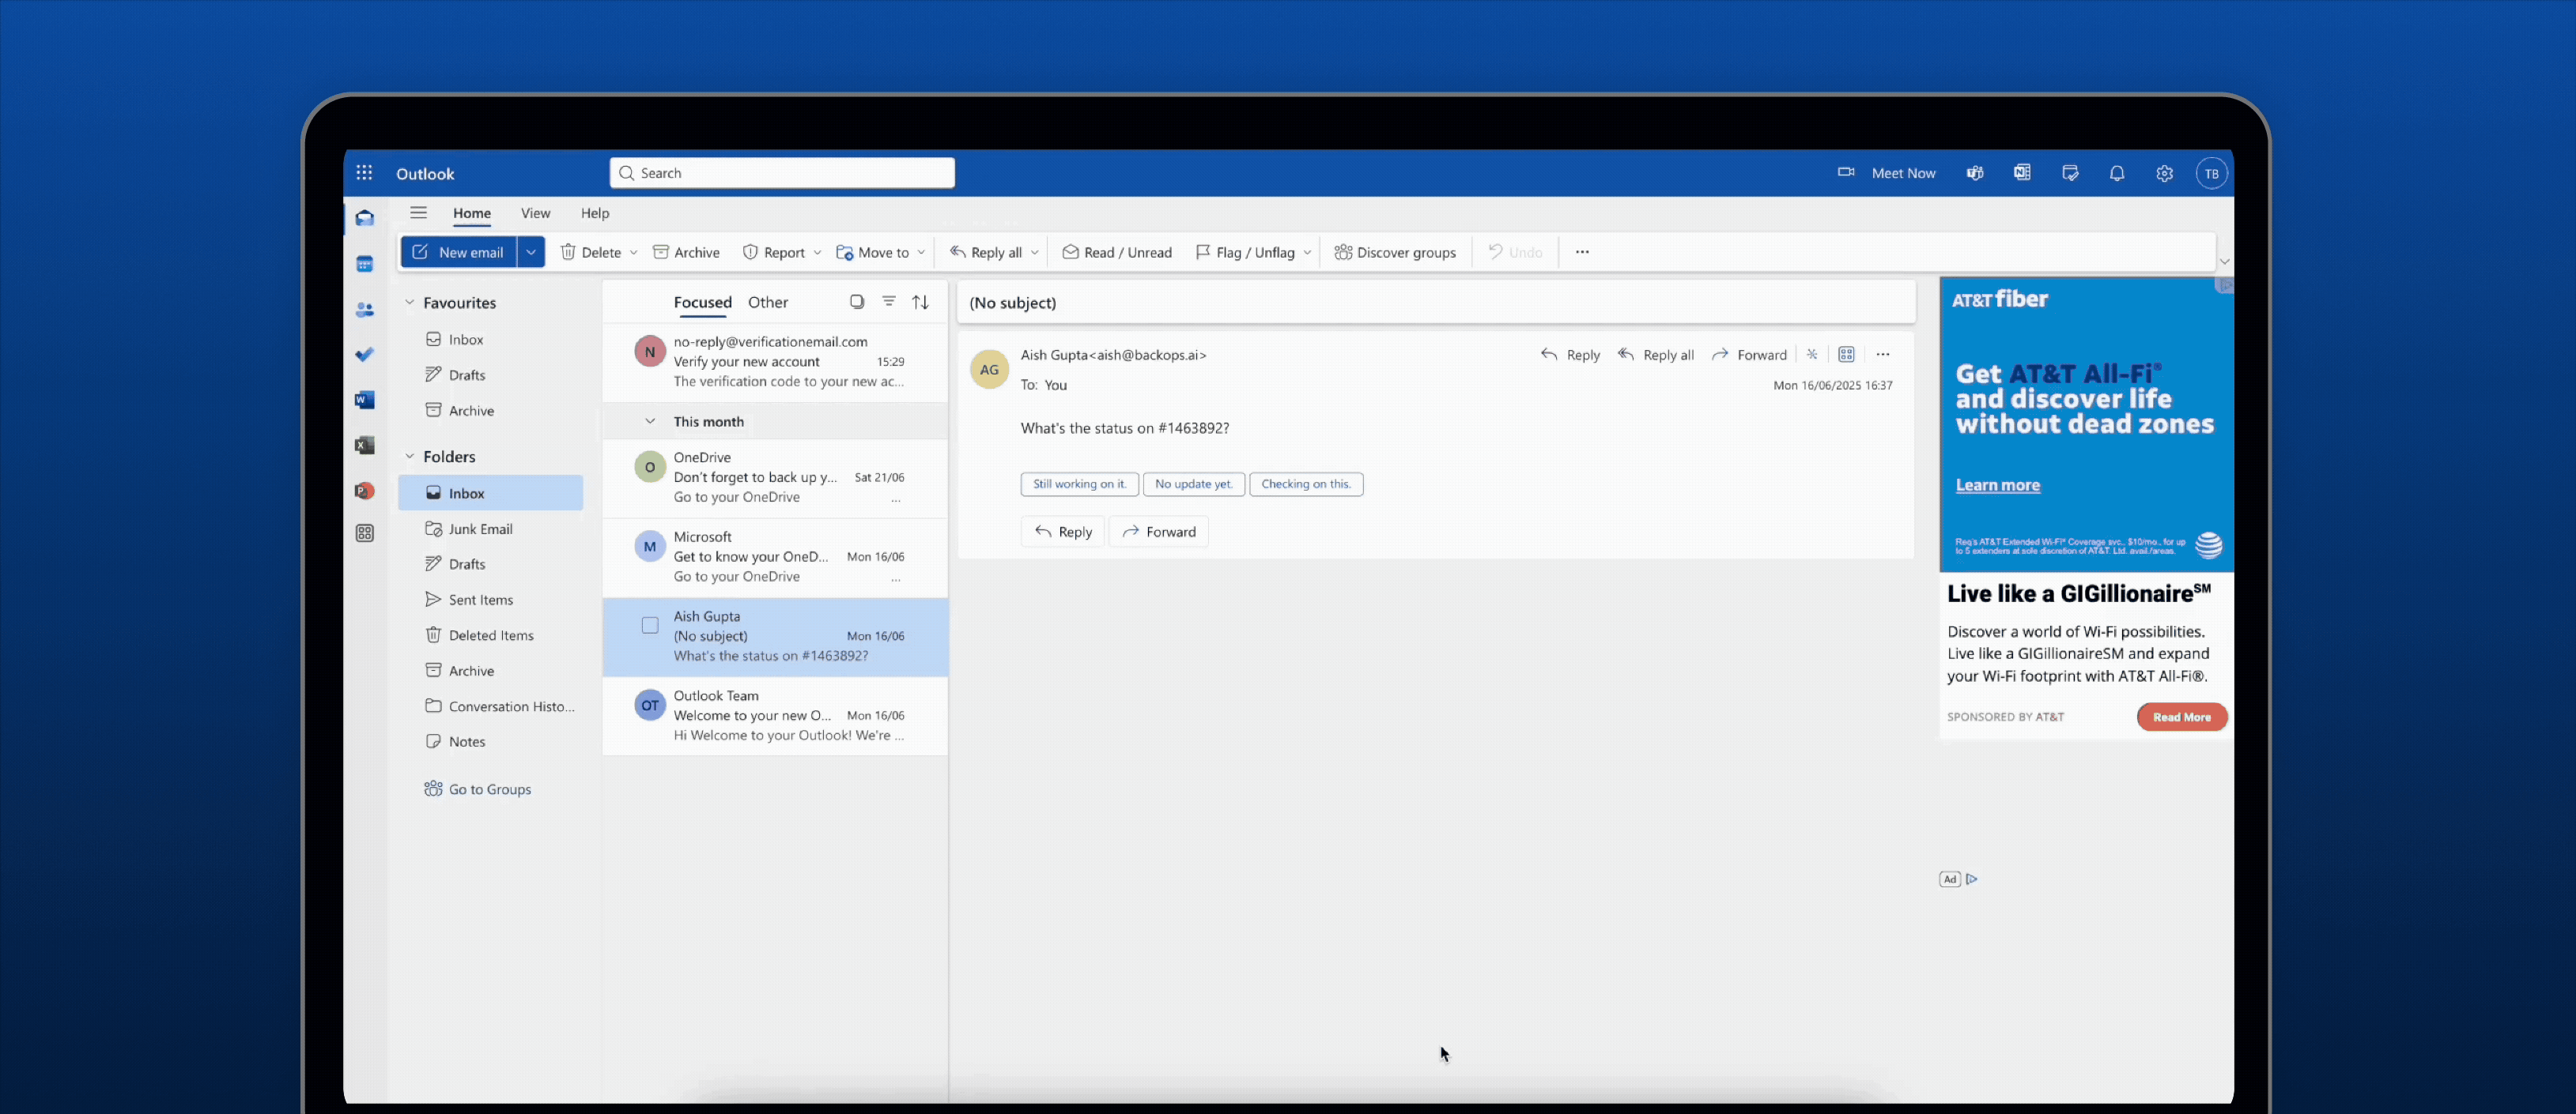Click Read / Unread in ribbon
This screenshot has width=2576, height=1114.
(1117, 253)
